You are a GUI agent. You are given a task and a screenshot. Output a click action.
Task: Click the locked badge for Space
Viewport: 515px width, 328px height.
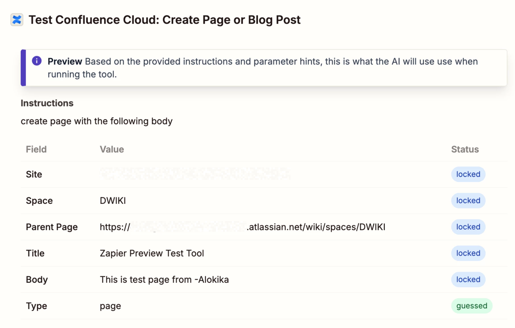pos(468,201)
